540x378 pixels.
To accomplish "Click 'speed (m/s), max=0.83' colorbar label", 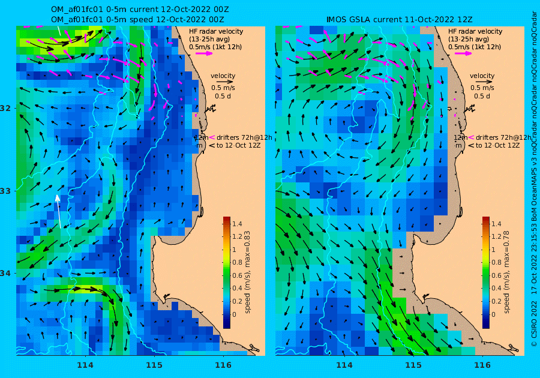I will [247, 272].
